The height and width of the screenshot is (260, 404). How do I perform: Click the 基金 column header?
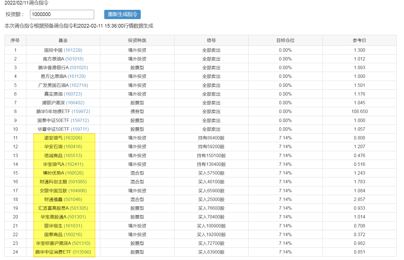click(x=63, y=40)
